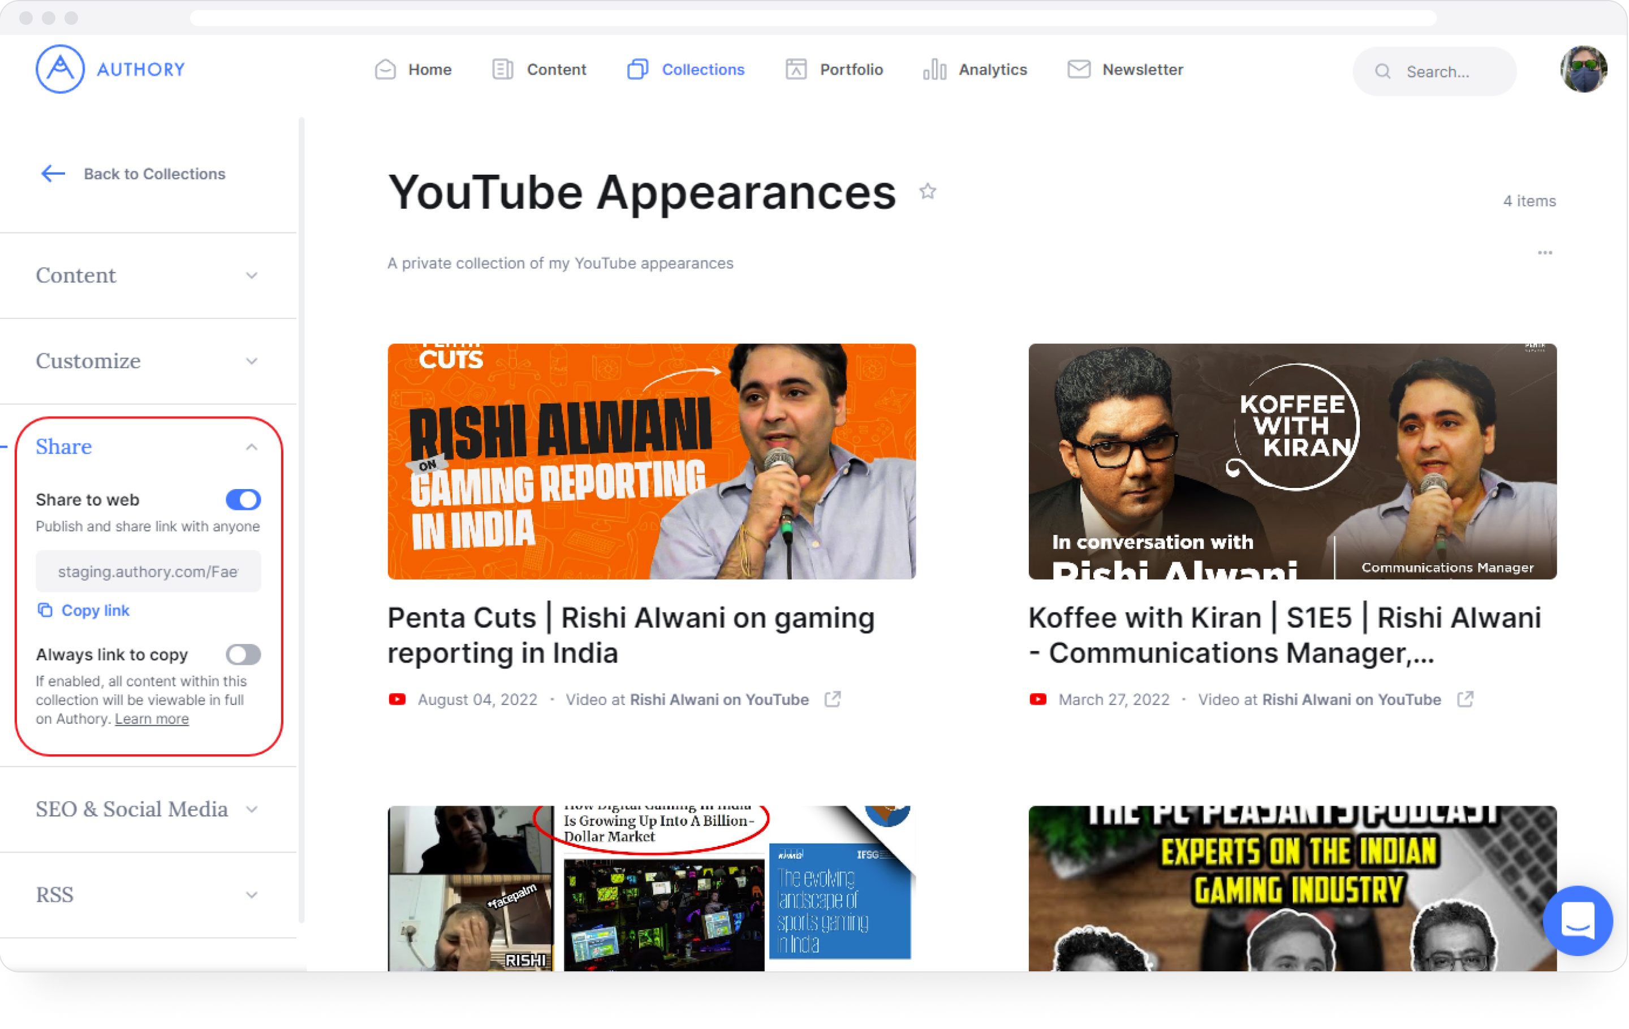Enable the Always link to copy toggle

point(243,655)
